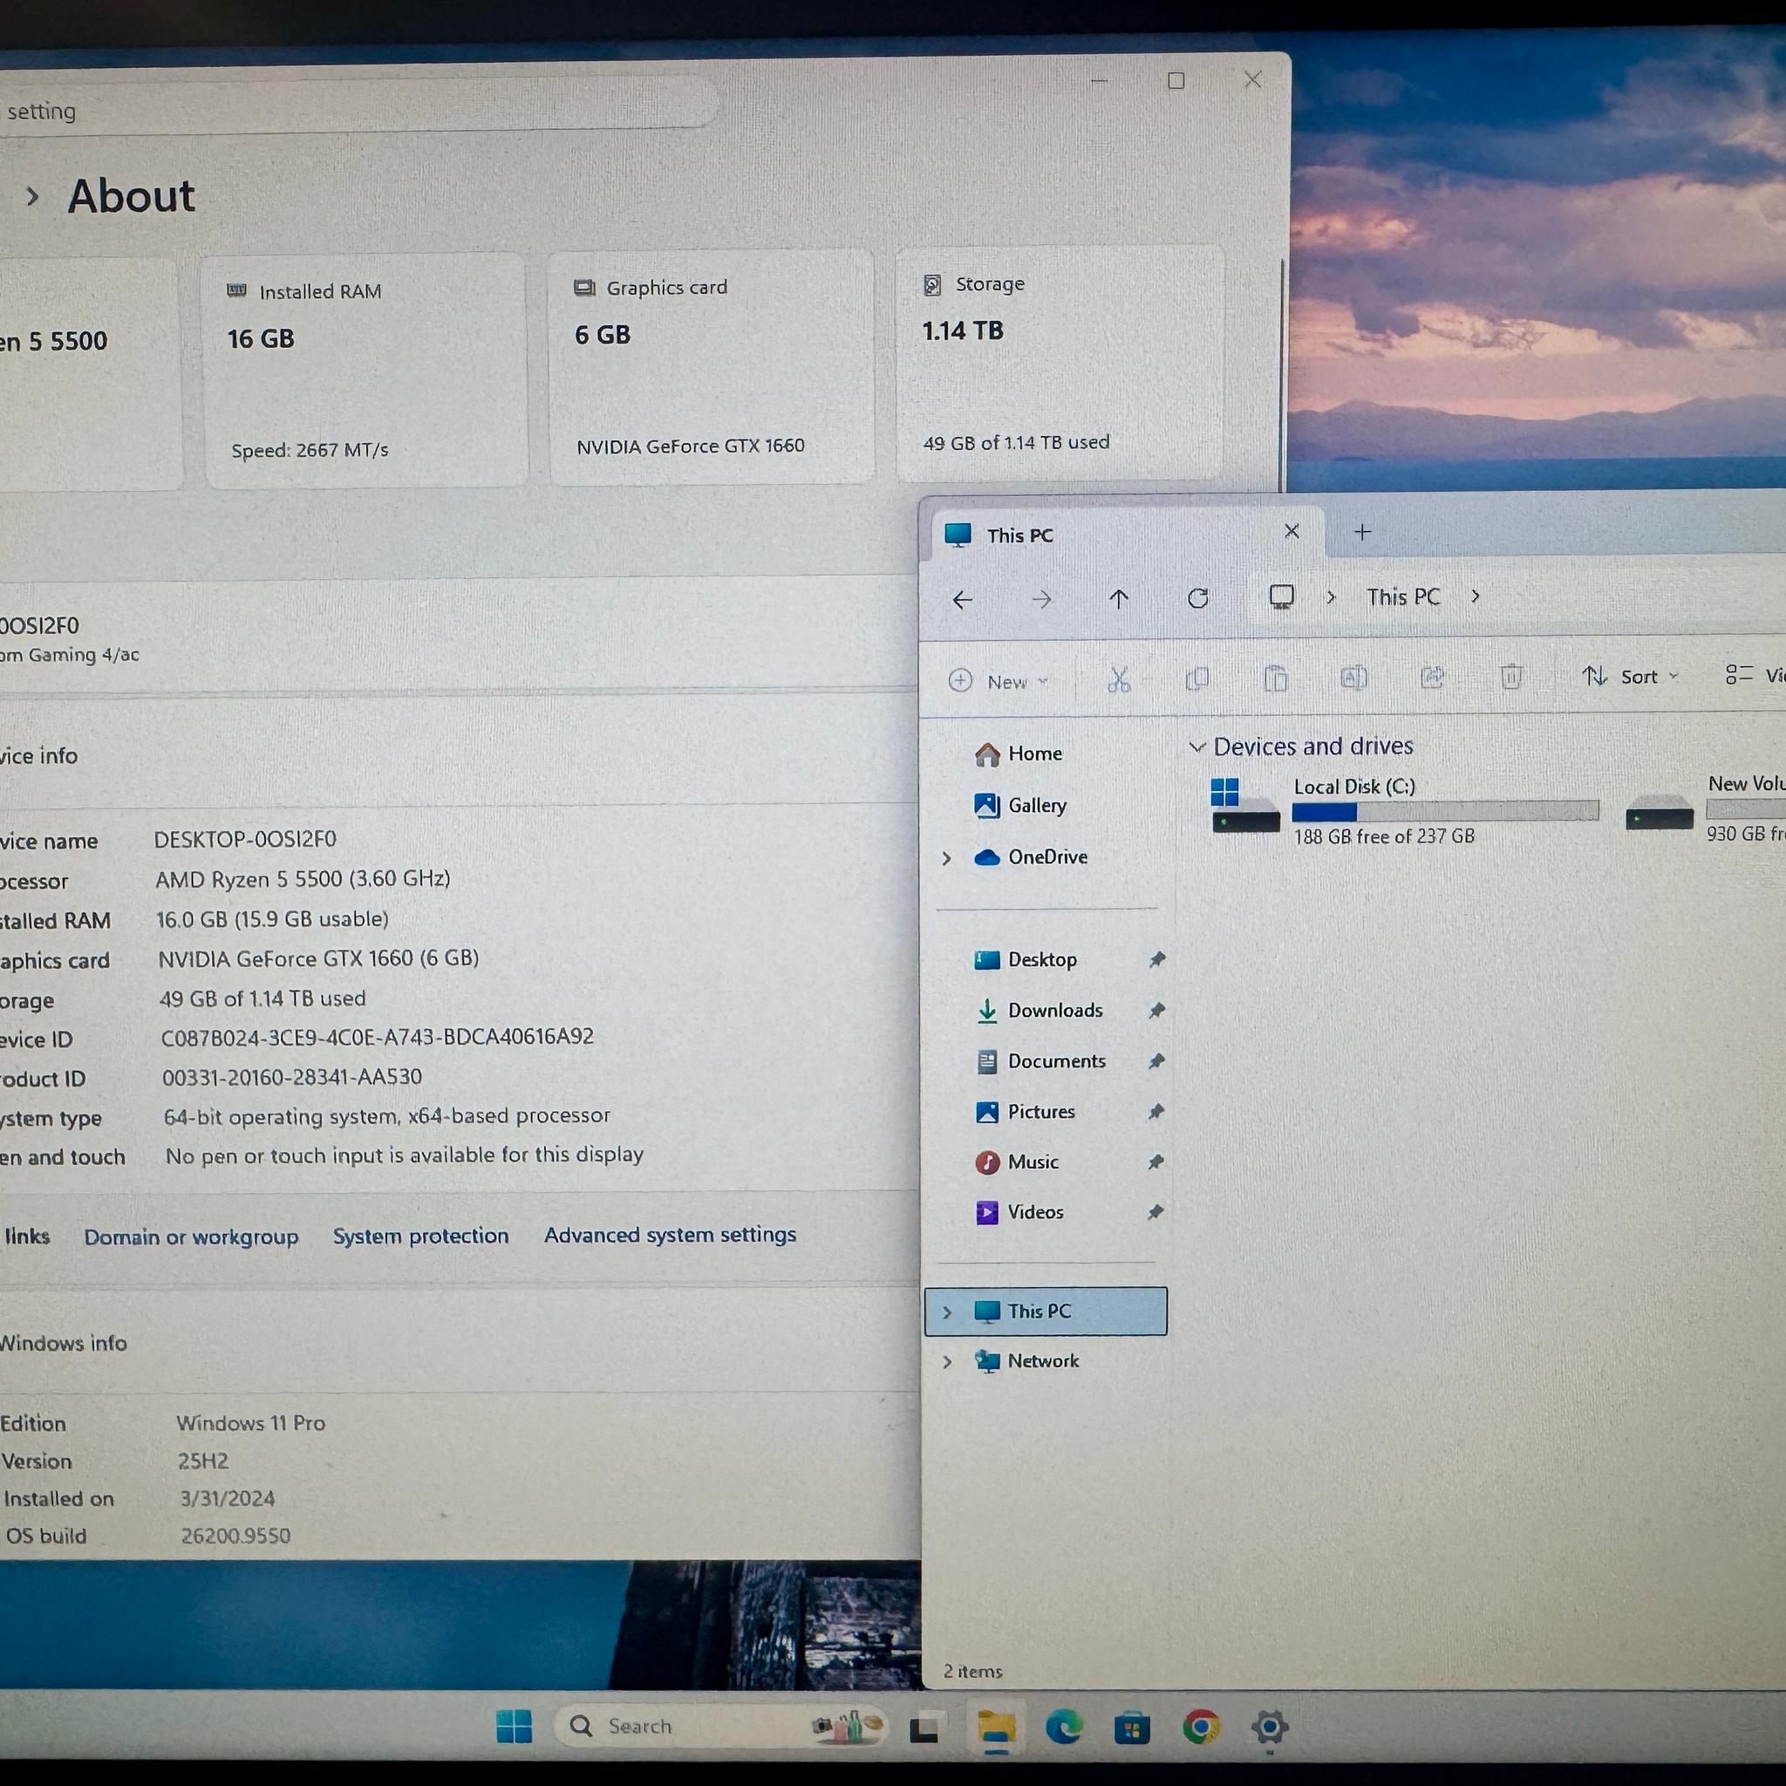Viewport: 1786px width, 1786px height.
Task: Open Home in the navigation pane
Action: tap(1019, 754)
